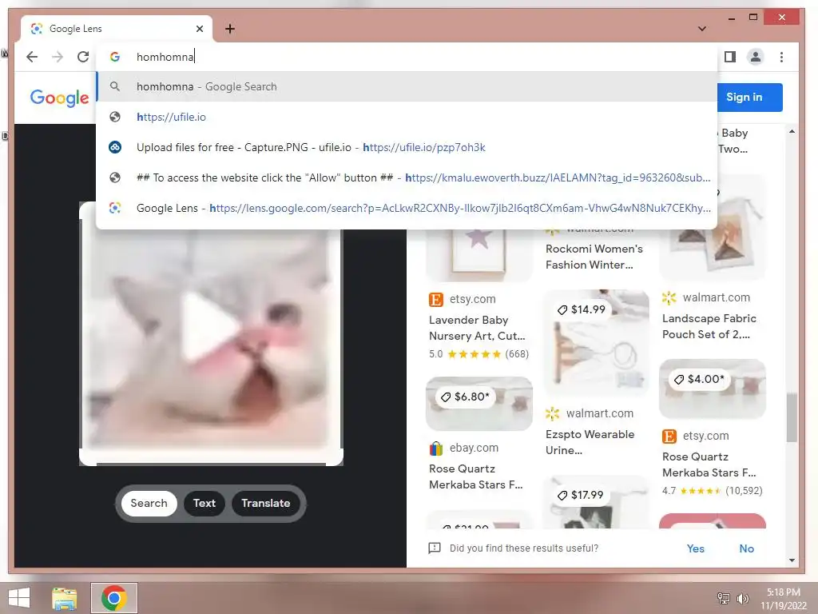818x614 pixels.
Task: Click the results scrollbar up arrow
Action: tap(792, 132)
